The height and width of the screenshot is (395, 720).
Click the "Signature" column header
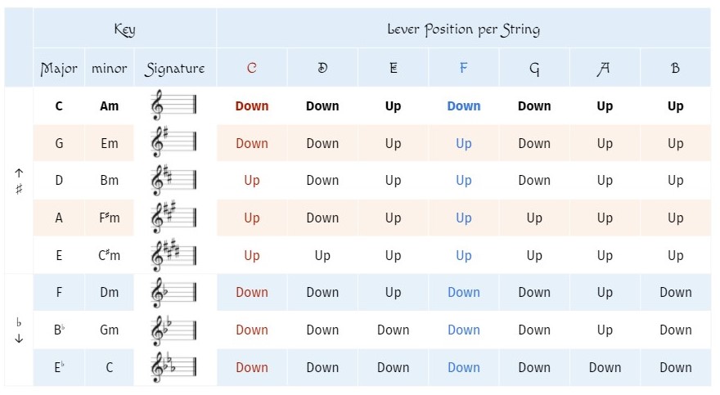174,68
